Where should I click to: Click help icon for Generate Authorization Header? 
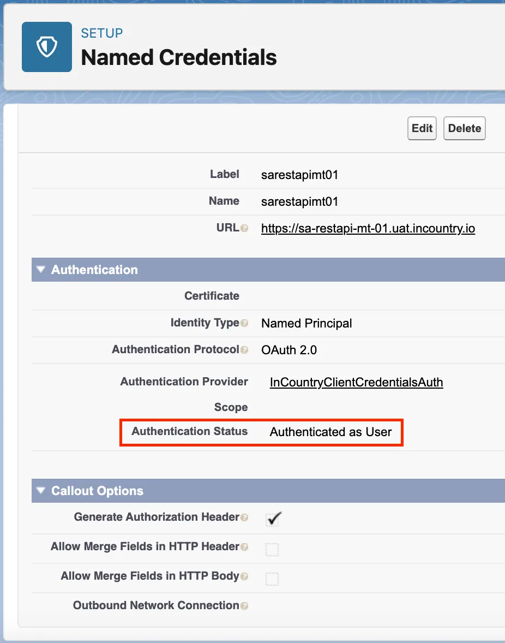[x=244, y=517]
